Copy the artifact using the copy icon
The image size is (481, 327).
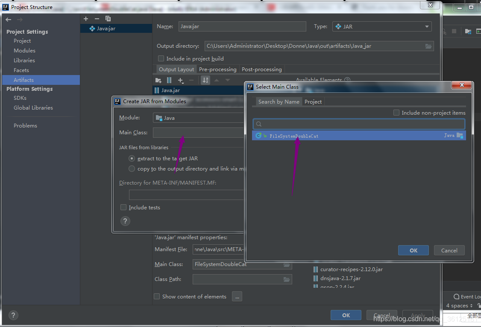108,19
